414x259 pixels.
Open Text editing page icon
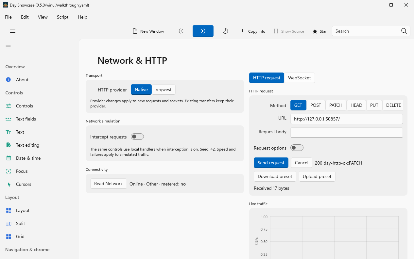point(9,145)
